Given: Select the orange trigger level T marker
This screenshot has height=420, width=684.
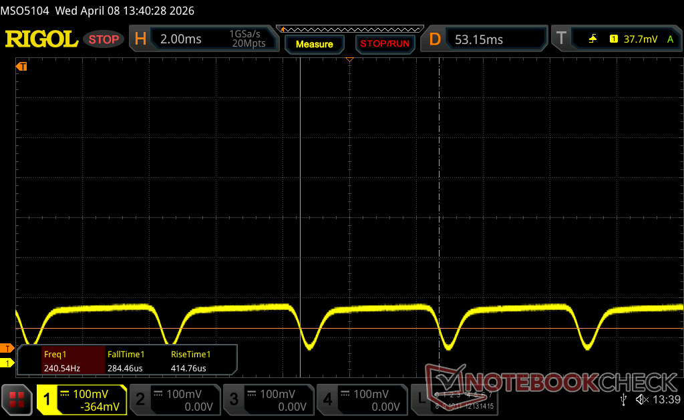Looking at the screenshot, I should point(7,348).
